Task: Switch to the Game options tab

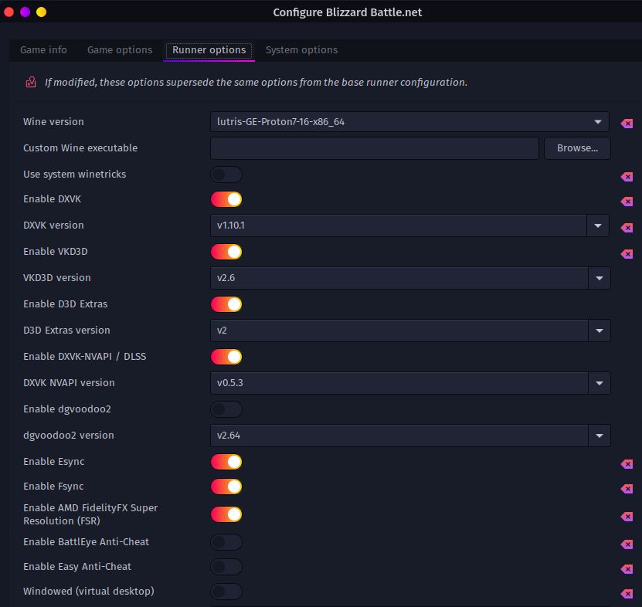Action: tap(120, 50)
